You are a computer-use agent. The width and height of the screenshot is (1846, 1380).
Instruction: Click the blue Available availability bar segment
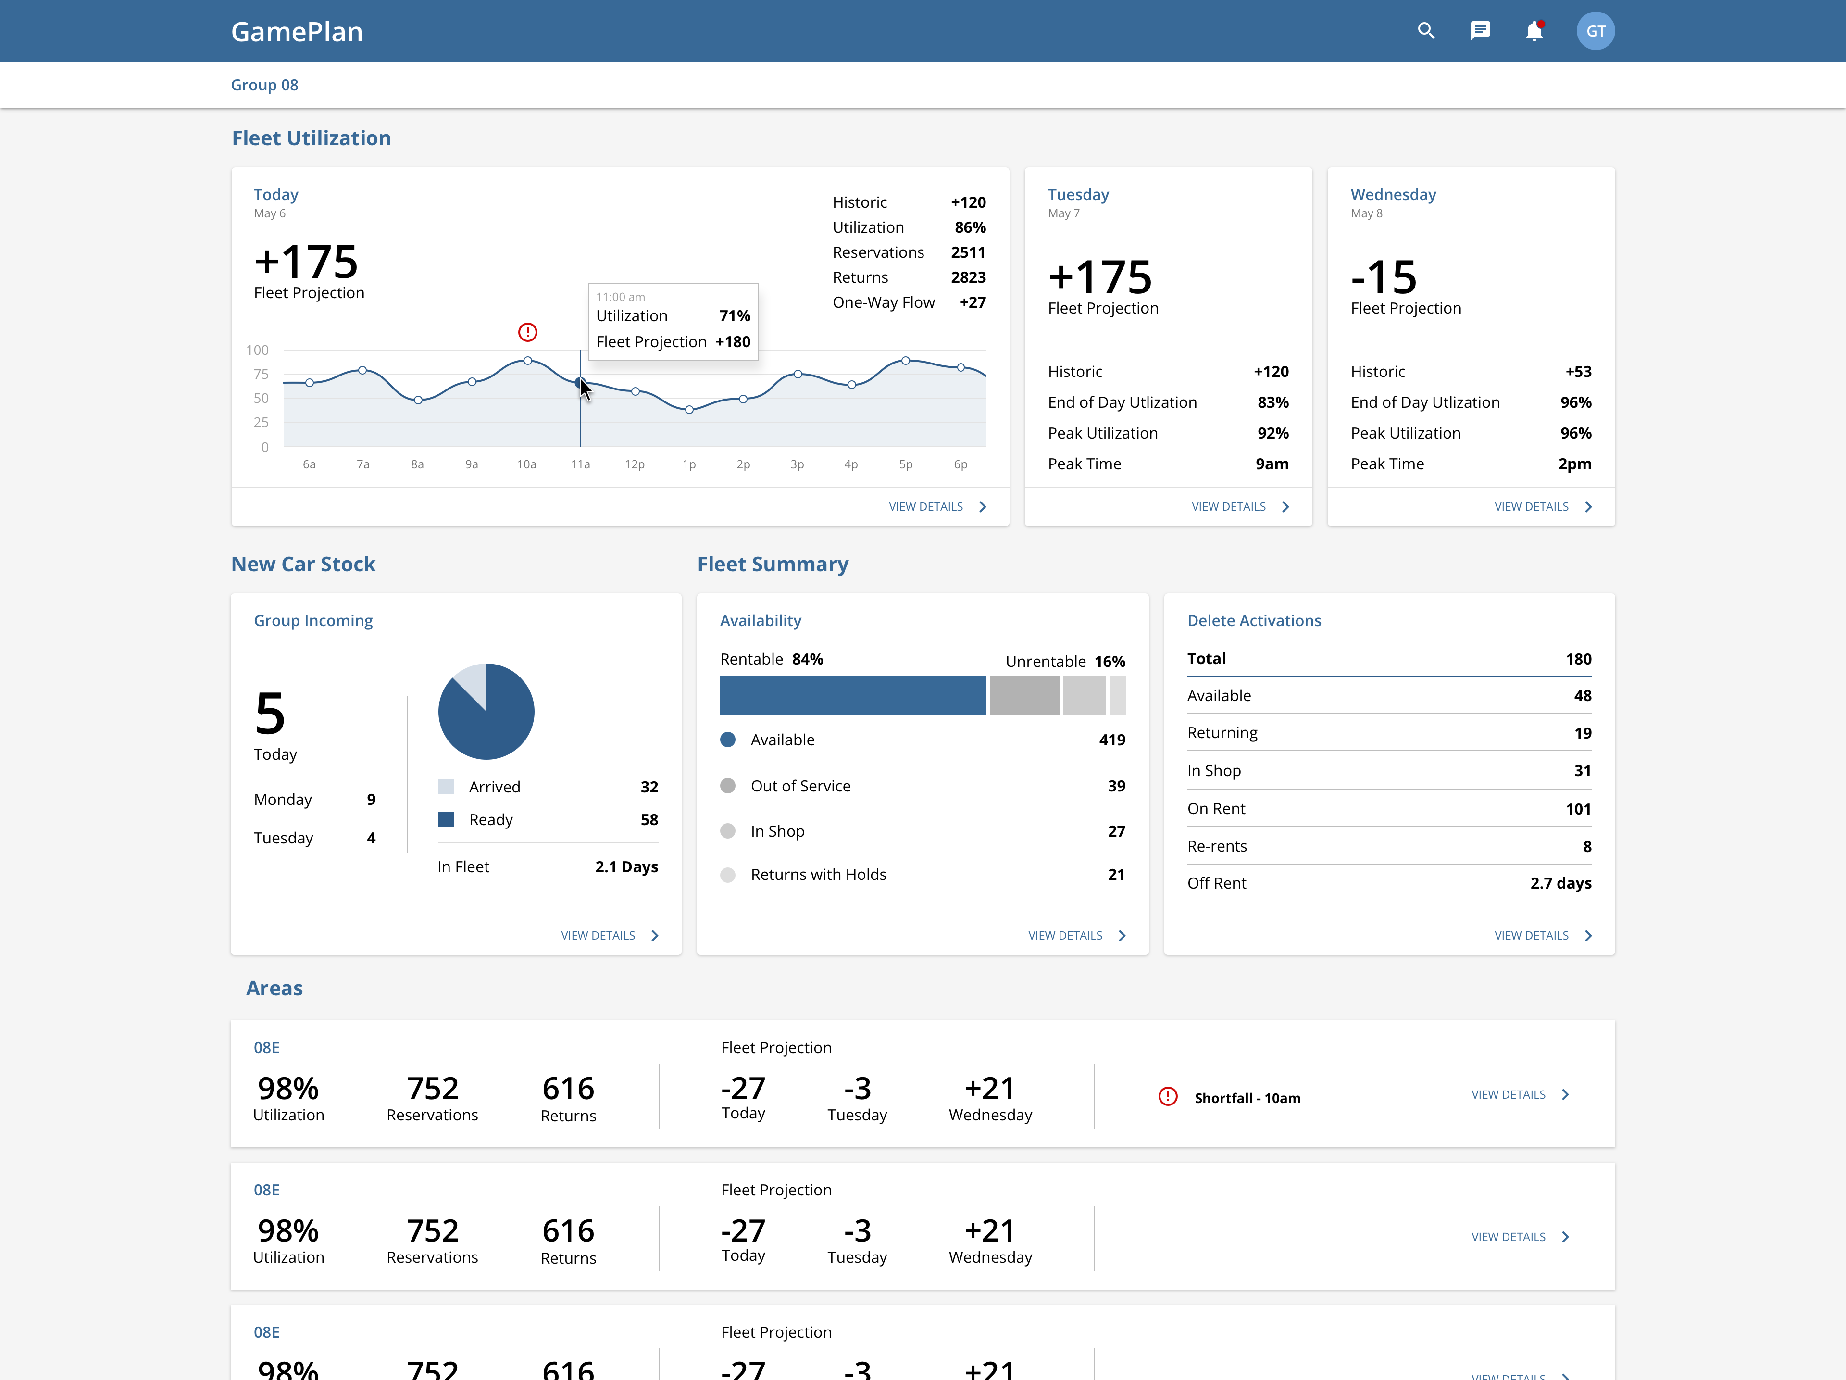(852, 695)
